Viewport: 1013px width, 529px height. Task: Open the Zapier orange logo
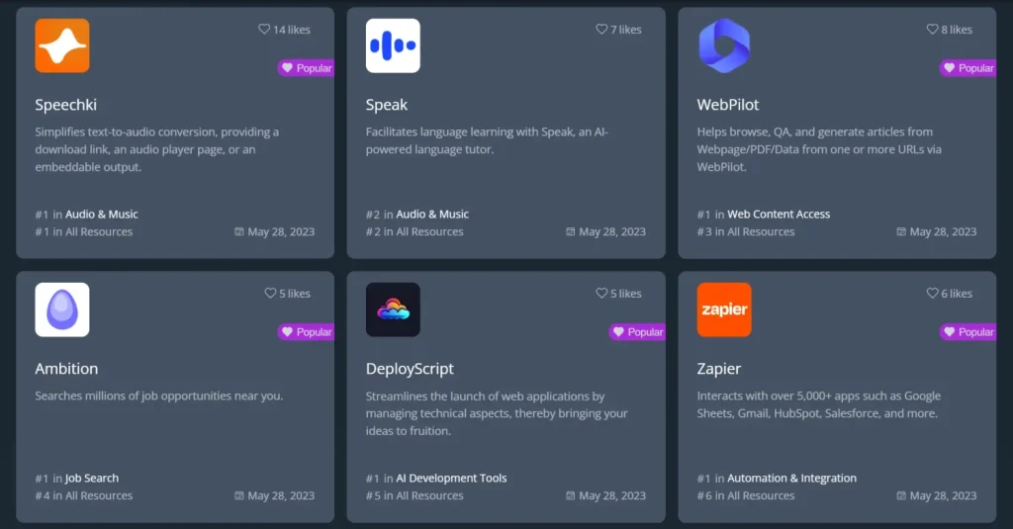724,309
